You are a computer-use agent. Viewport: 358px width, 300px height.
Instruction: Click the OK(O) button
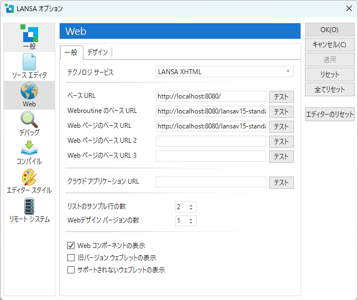click(330, 30)
